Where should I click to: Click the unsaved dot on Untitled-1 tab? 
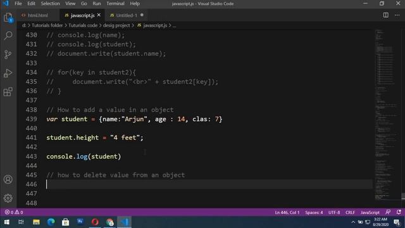point(142,15)
